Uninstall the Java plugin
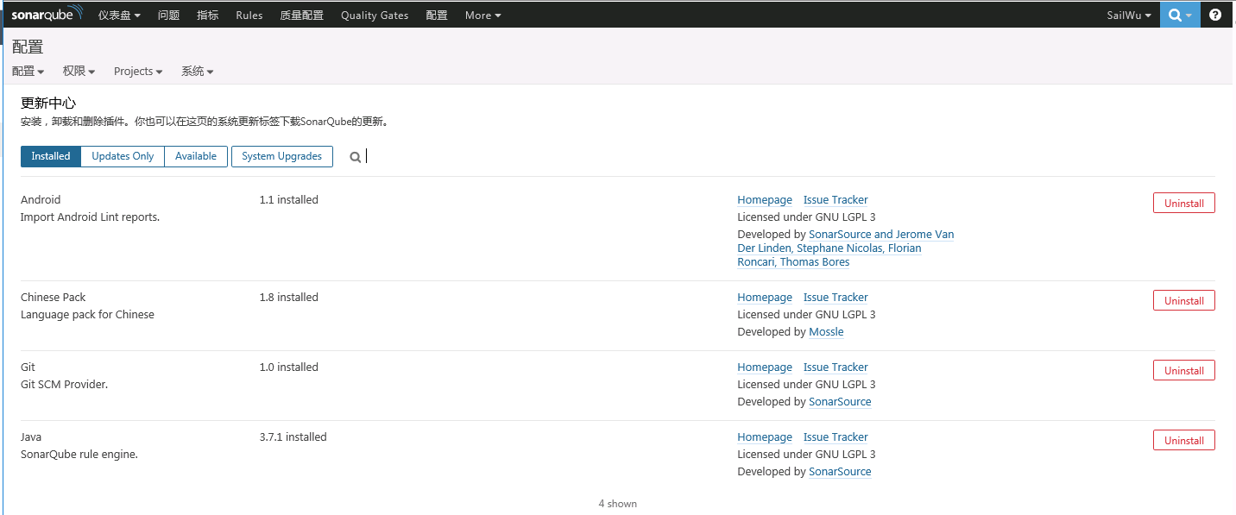The width and height of the screenshot is (1236, 515). (1183, 440)
